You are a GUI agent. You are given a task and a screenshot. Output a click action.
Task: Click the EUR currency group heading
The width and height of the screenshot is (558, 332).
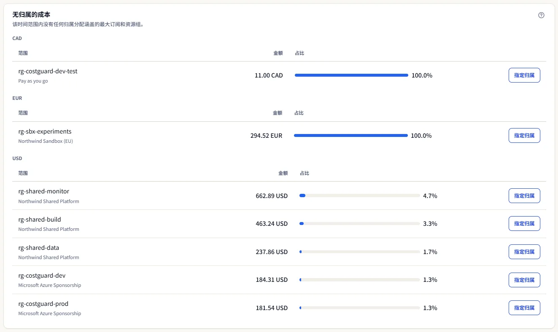[x=17, y=98]
